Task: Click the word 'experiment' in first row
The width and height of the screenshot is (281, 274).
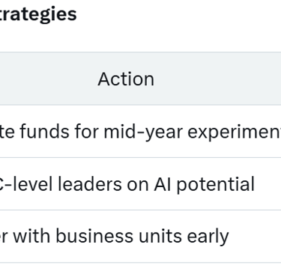Action: [x=234, y=133]
